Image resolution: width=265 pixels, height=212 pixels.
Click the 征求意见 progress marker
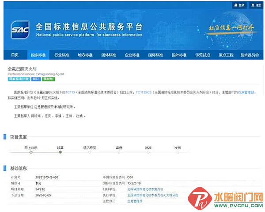90,152
